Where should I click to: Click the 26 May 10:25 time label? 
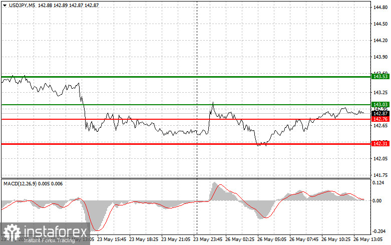[336, 239]
